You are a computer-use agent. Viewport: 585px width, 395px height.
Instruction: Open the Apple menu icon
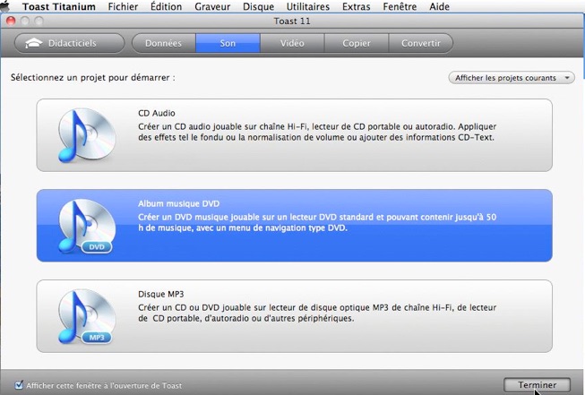click(x=5, y=6)
